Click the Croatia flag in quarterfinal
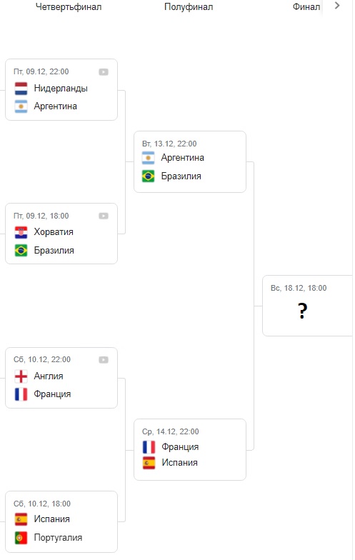355x560 pixels. tap(21, 232)
